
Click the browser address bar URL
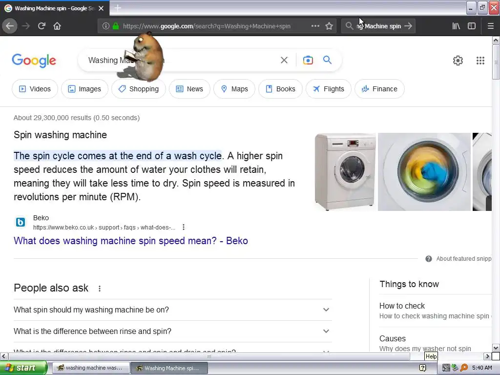(207, 26)
